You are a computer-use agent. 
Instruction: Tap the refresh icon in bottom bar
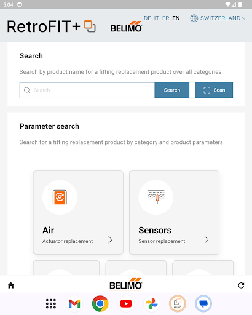[241, 285]
